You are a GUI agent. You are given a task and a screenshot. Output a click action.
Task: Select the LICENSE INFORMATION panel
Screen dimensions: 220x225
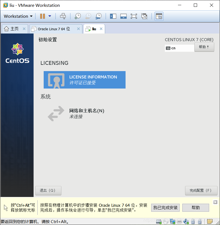(85, 80)
